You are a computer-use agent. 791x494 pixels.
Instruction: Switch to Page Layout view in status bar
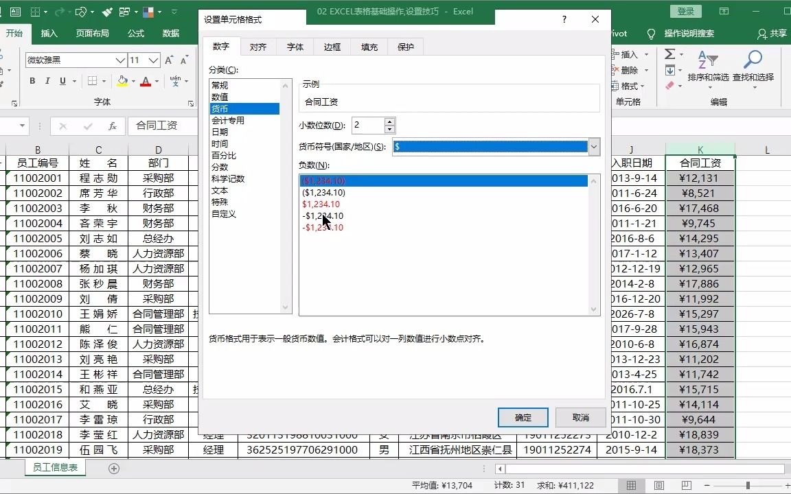click(659, 486)
